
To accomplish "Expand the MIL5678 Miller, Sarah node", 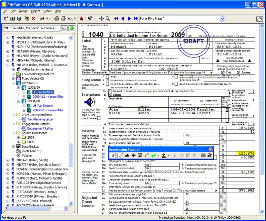I will (8, 160).
